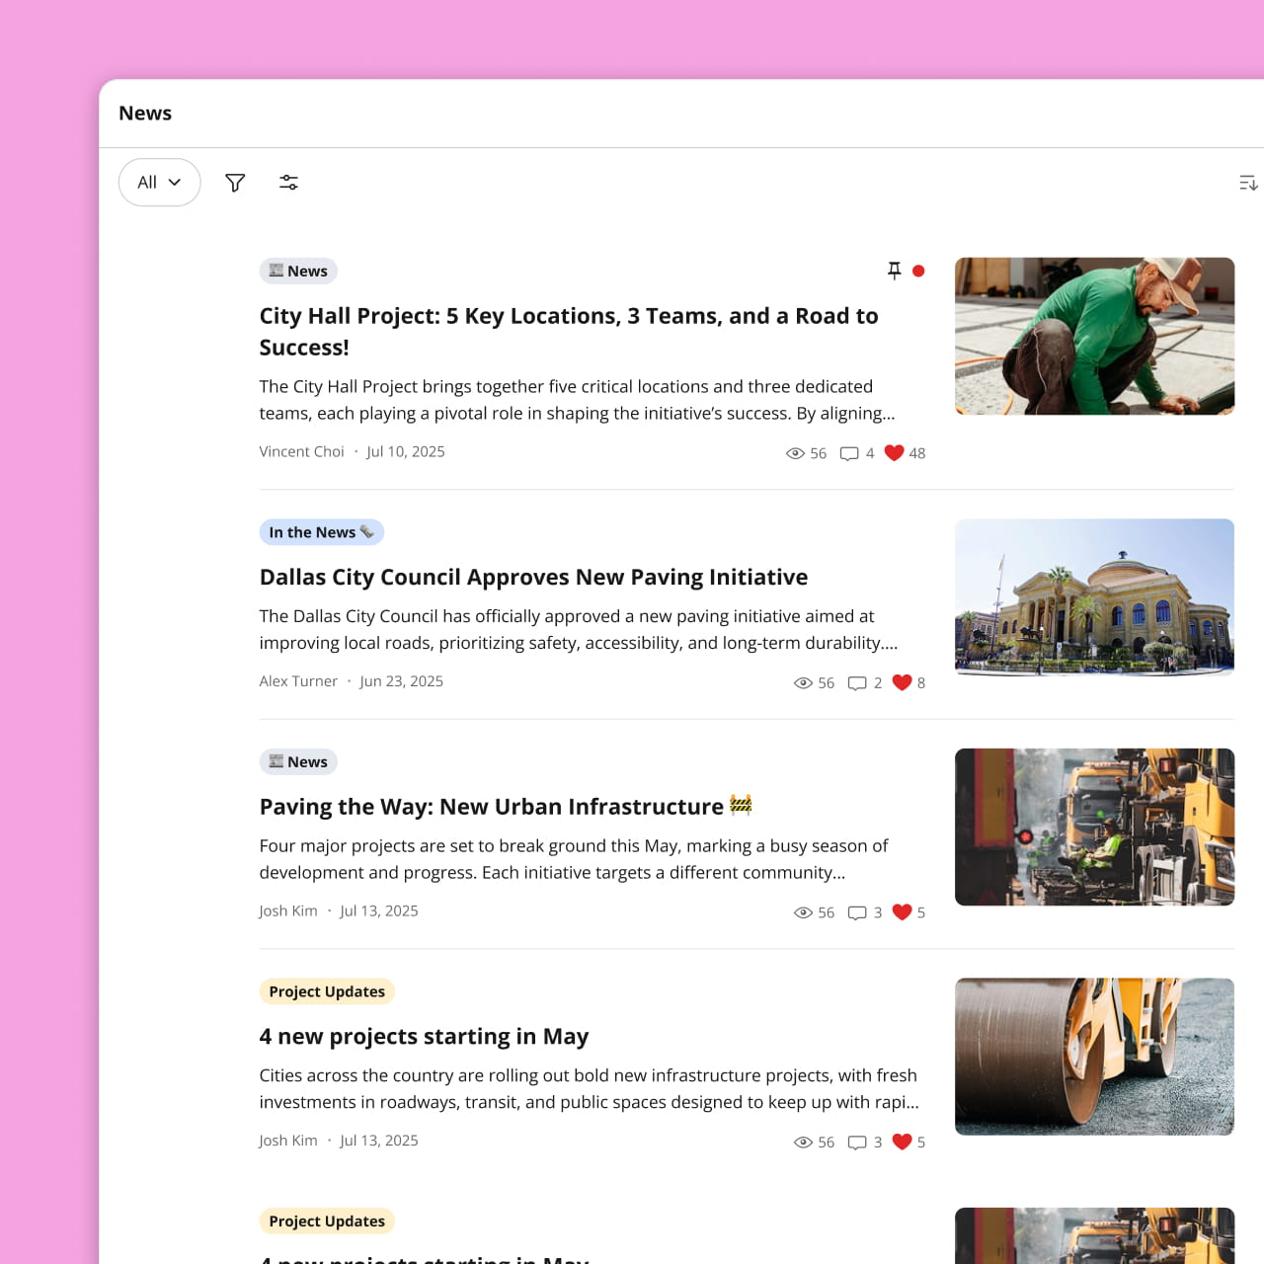Click the sort order icon top right

(1247, 182)
